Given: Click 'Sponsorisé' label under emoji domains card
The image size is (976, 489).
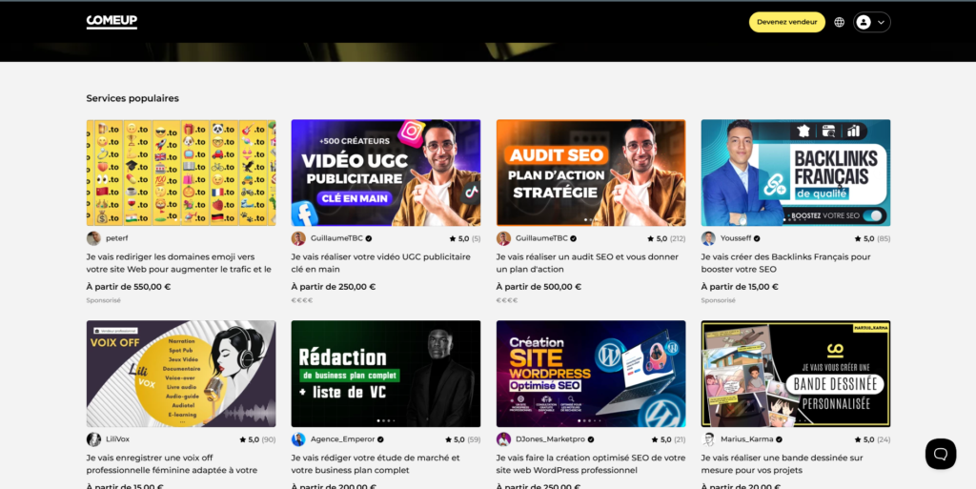Looking at the screenshot, I should 103,300.
